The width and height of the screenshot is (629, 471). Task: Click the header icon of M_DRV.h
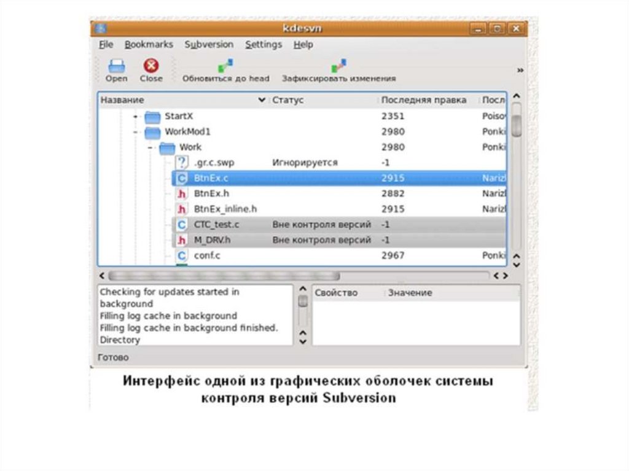point(182,240)
